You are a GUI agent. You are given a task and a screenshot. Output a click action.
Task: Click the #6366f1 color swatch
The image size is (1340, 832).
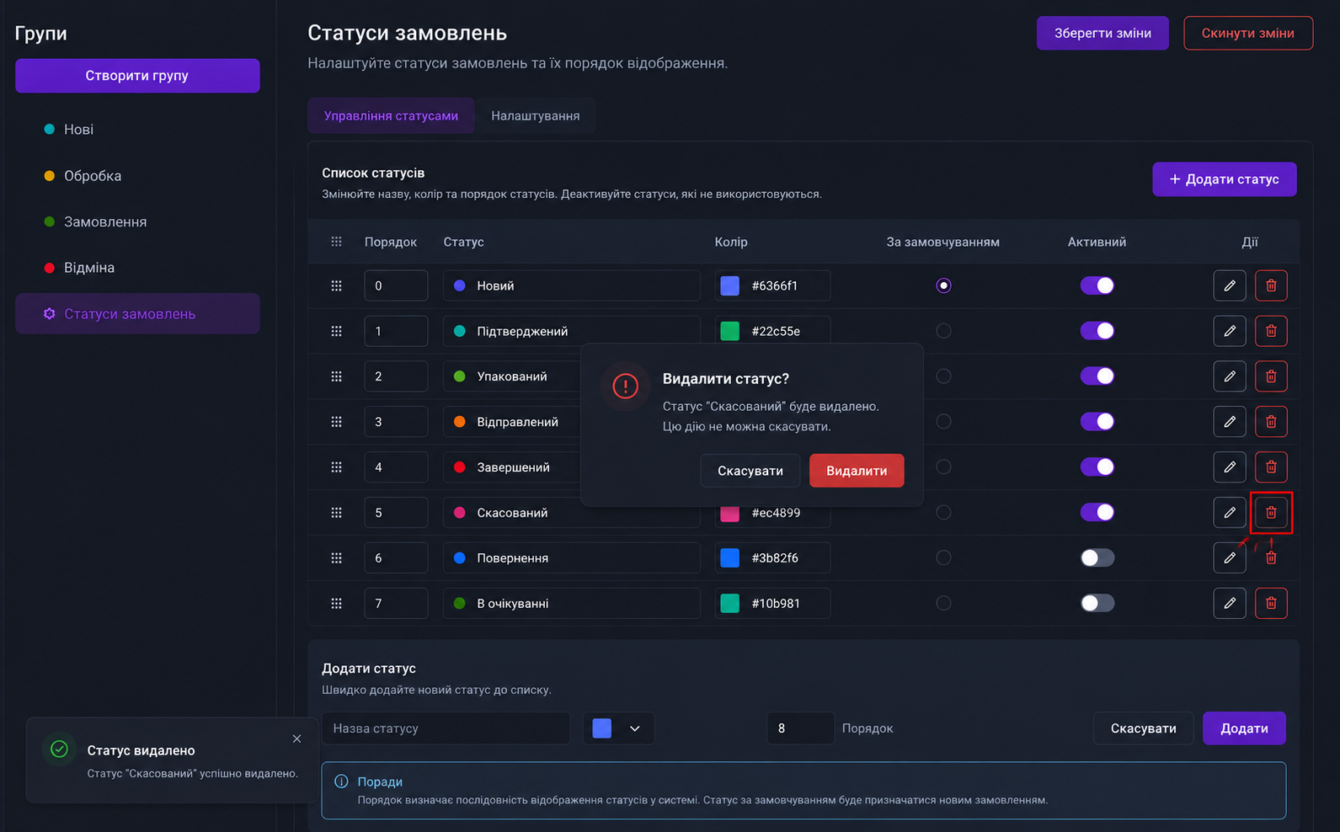click(730, 285)
